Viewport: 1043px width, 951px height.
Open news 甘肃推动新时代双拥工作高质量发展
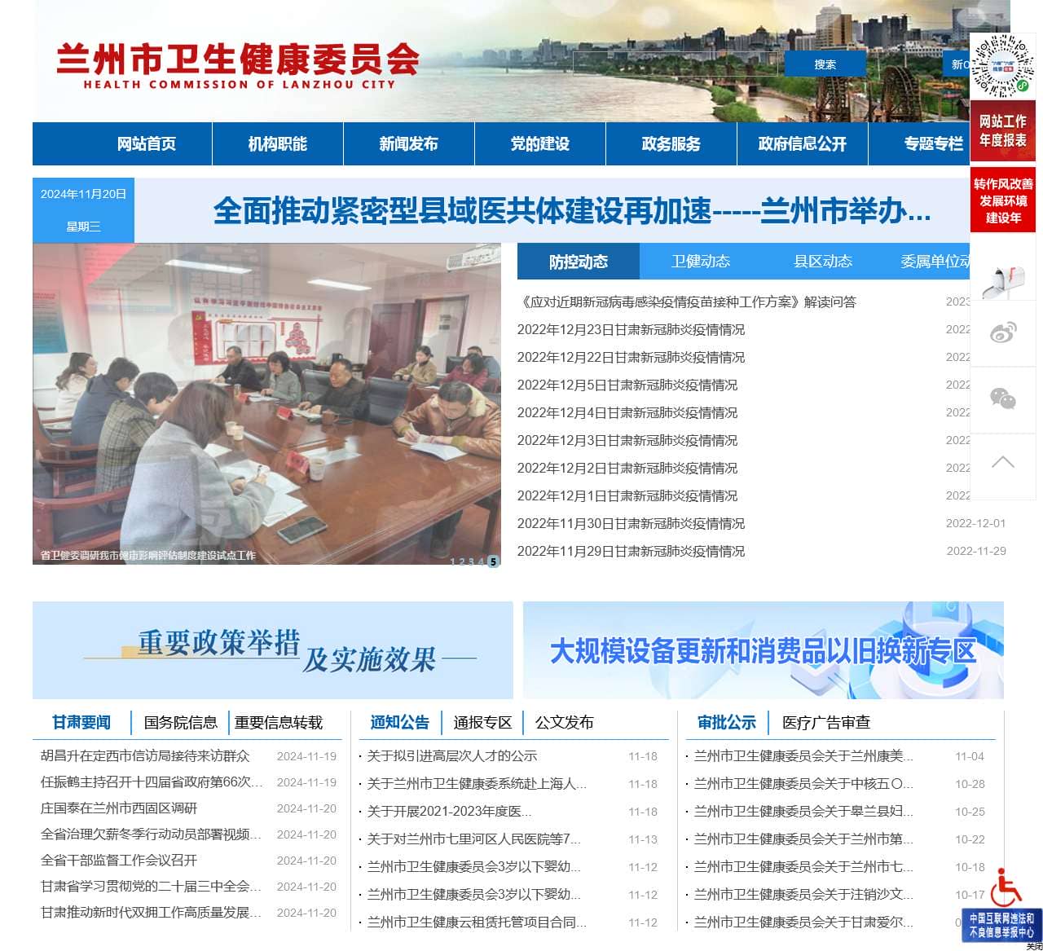pos(152,912)
